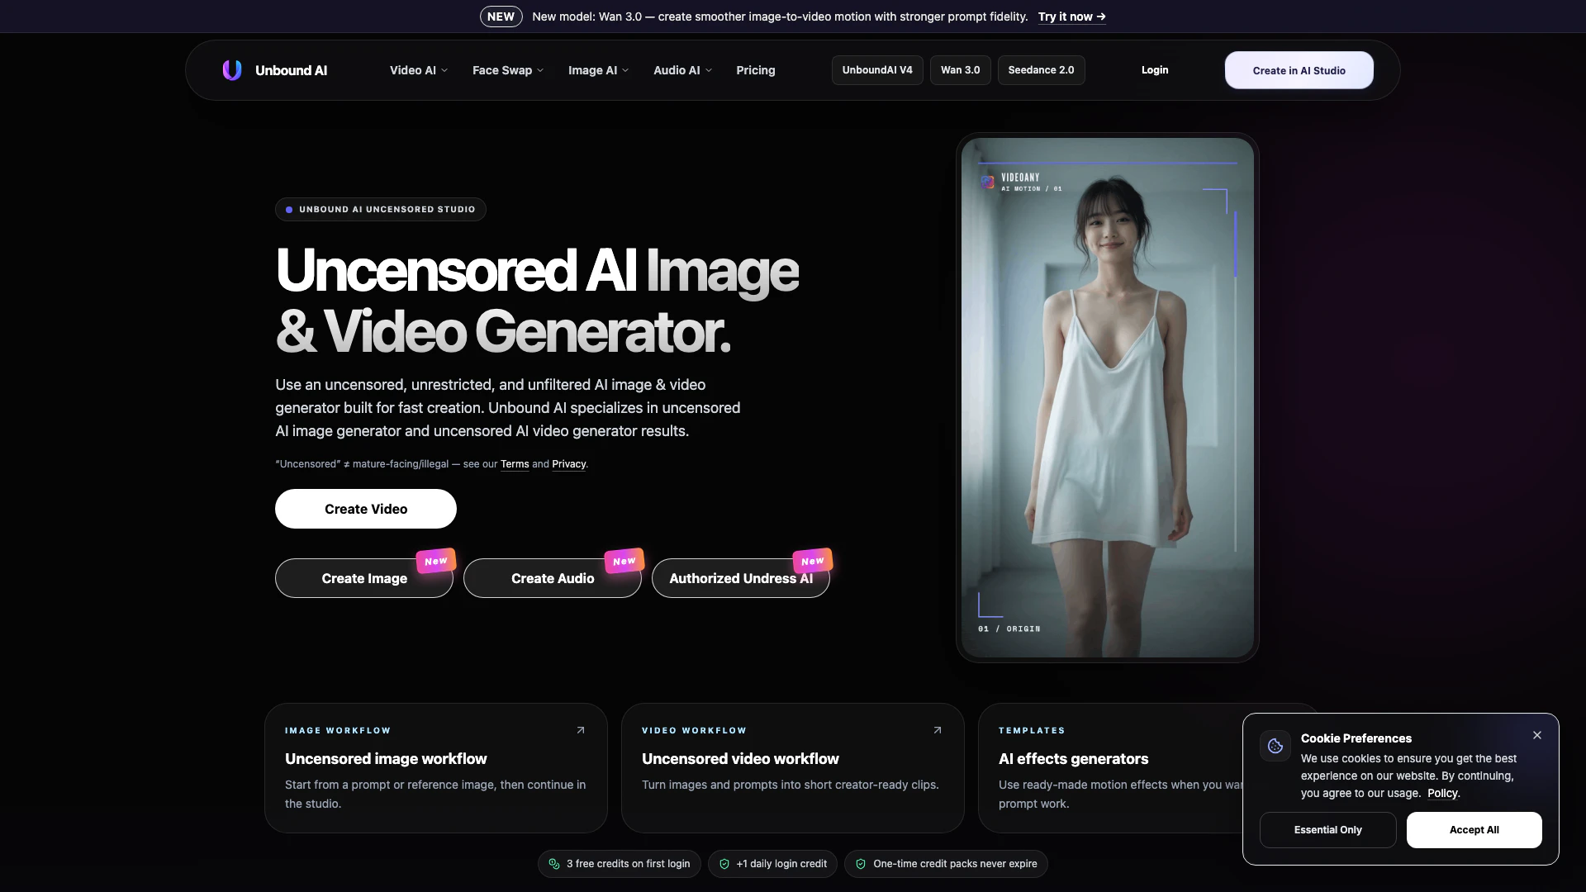Open the Pricing page
Viewport: 1586px width, 892px height.
756,70
